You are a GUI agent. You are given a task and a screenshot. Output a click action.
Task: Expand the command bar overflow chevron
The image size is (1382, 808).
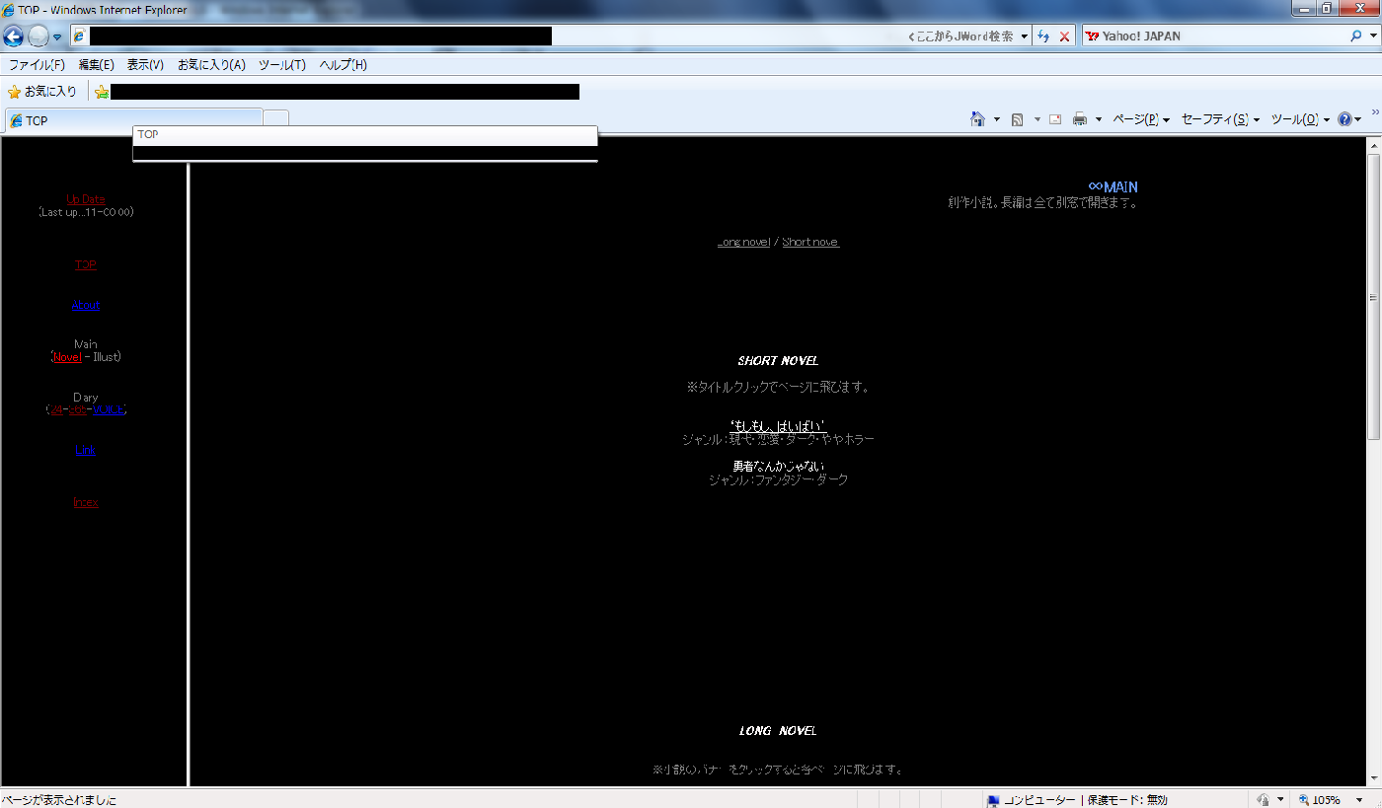(x=1375, y=112)
